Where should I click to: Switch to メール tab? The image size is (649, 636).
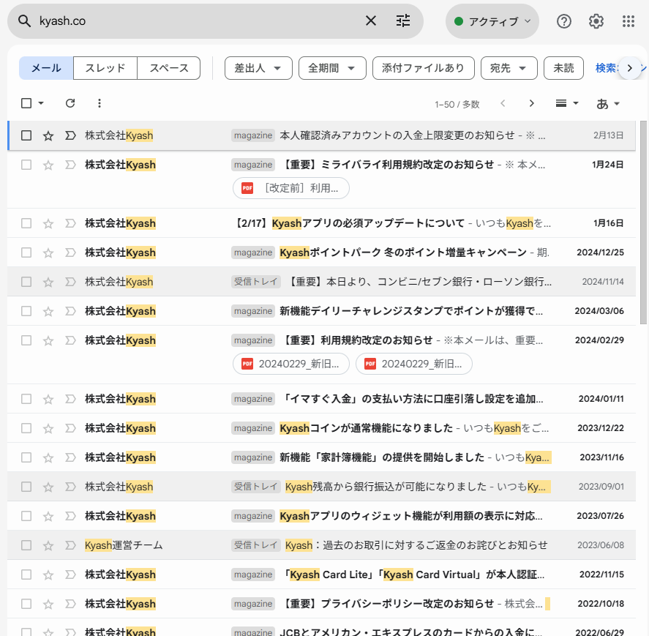click(x=46, y=68)
